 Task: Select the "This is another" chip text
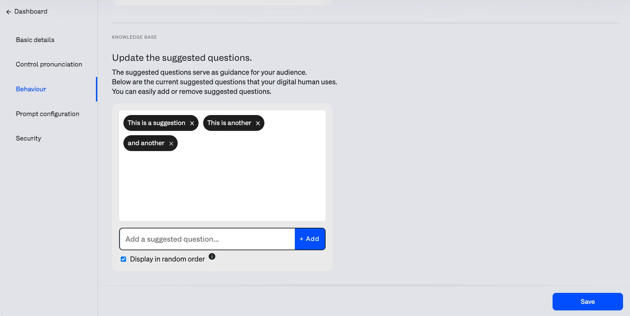click(x=229, y=123)
